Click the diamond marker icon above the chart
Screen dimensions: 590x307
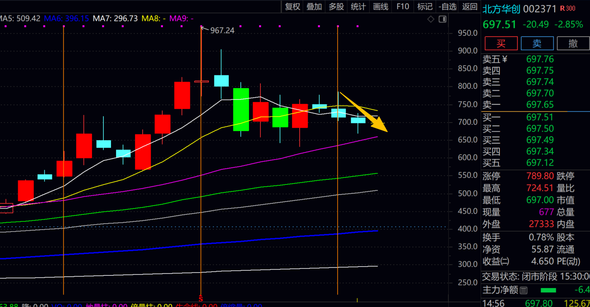[431, 19]
